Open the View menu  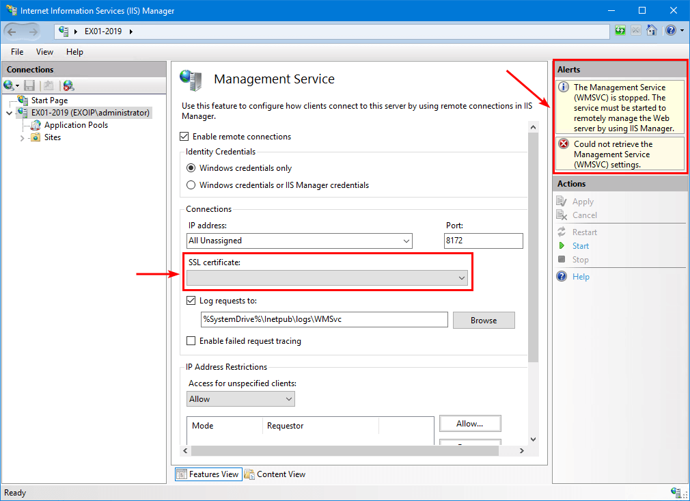pos(44,52)
